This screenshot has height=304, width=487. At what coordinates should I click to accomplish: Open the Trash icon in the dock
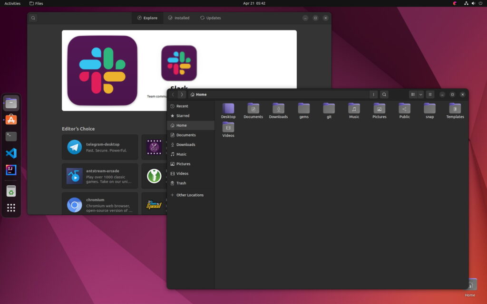click(11, 191)
